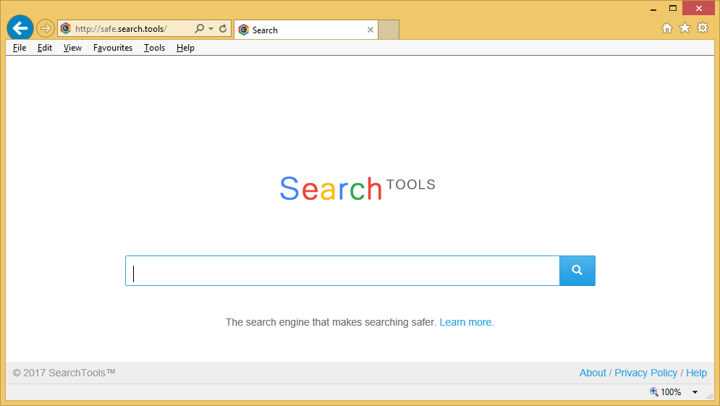
Task: Expand the address bar autocomplete dropdown arrow
Action: tap(211, 29)
